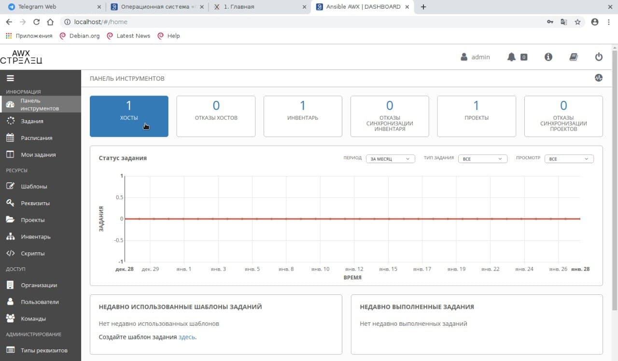Switch to Операционная система tab
The image size is (618, 361).
(x=157, y=7)
